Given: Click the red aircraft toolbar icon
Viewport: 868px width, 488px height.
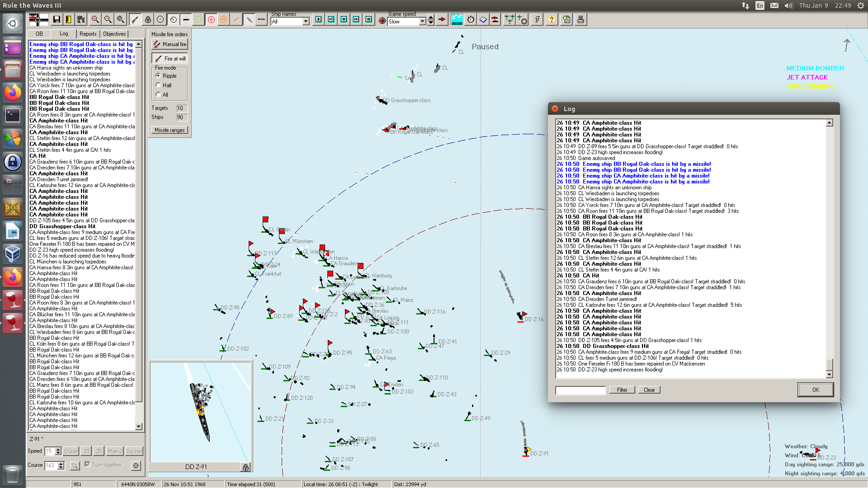Looking at the screenshot, I should pos(495,19).
